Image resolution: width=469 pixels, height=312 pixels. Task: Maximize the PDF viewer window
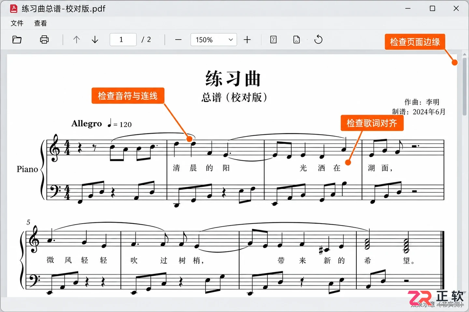tap(433, 8)
